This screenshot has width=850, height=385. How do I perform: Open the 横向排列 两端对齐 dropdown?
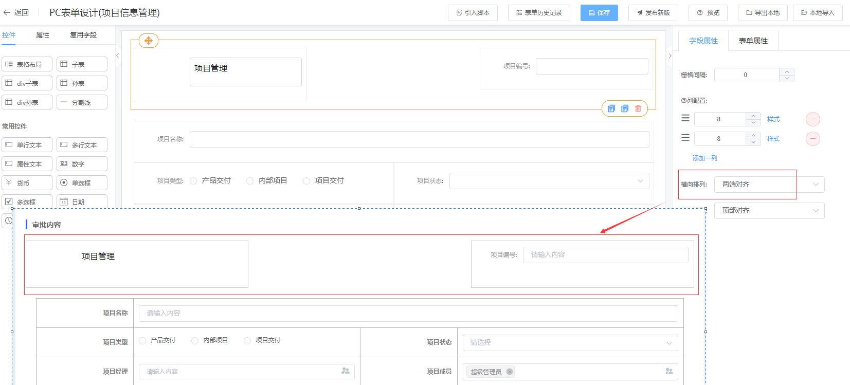(x=769, y=185)
